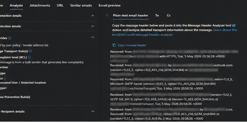Click the Copy message header link

coord(132,45)
